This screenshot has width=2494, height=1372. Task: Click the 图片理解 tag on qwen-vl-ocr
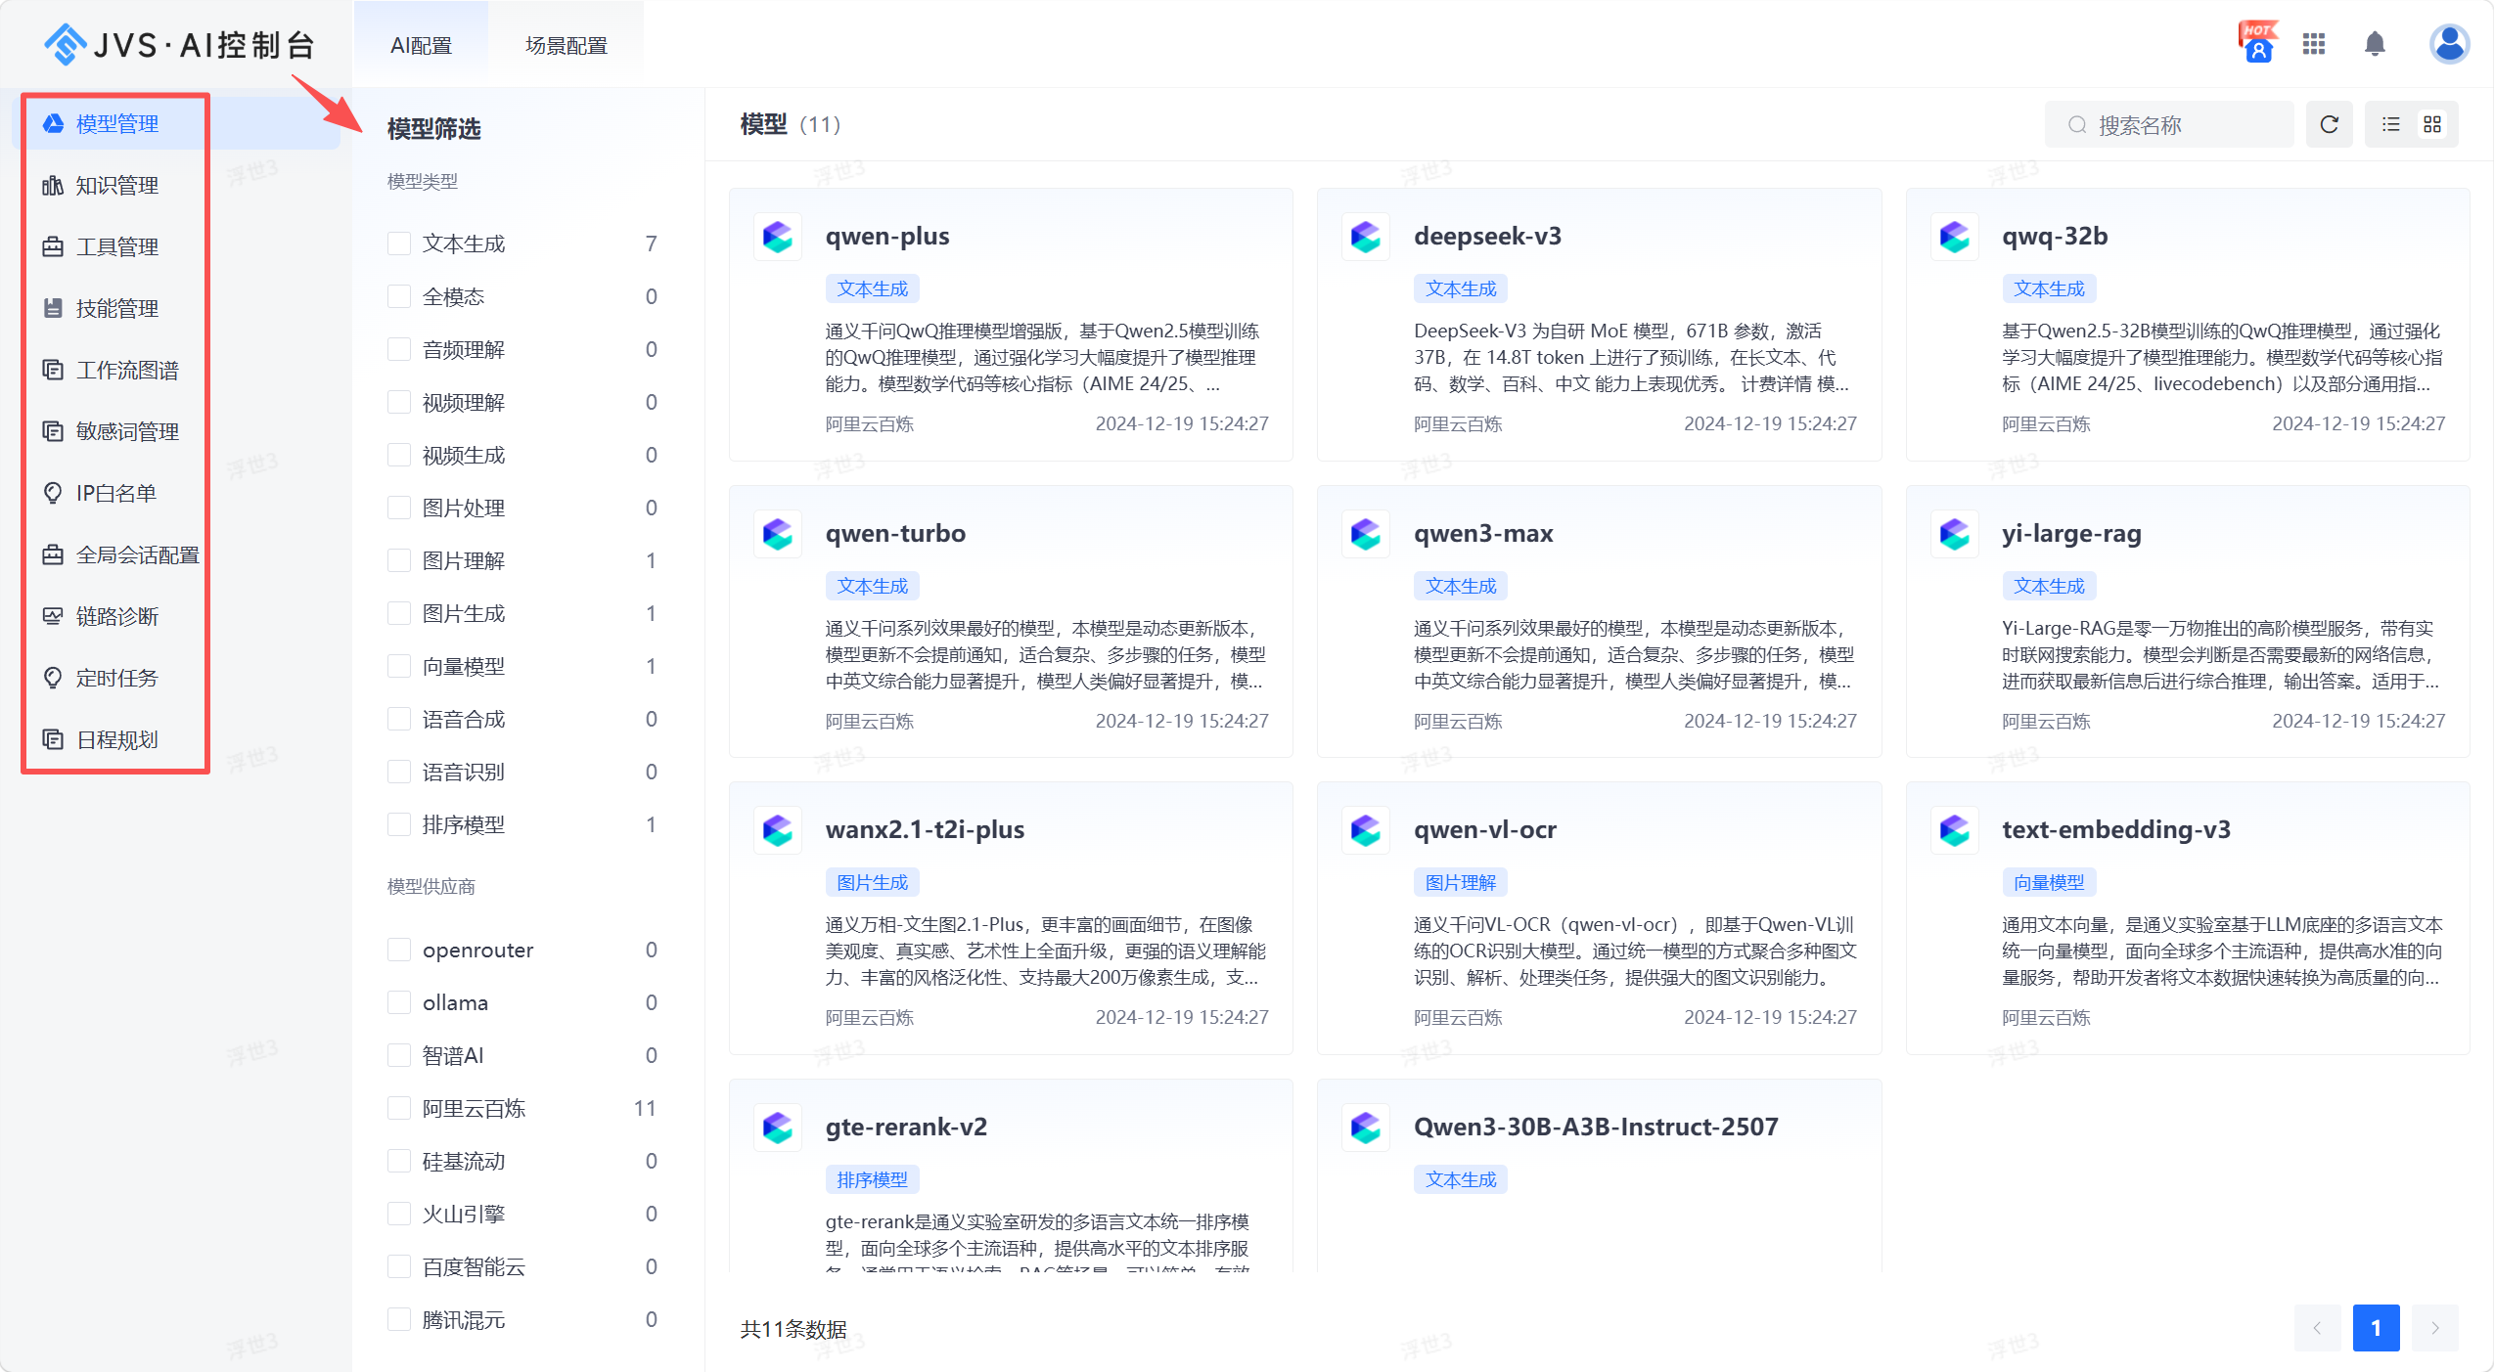tap(1461, 882)
